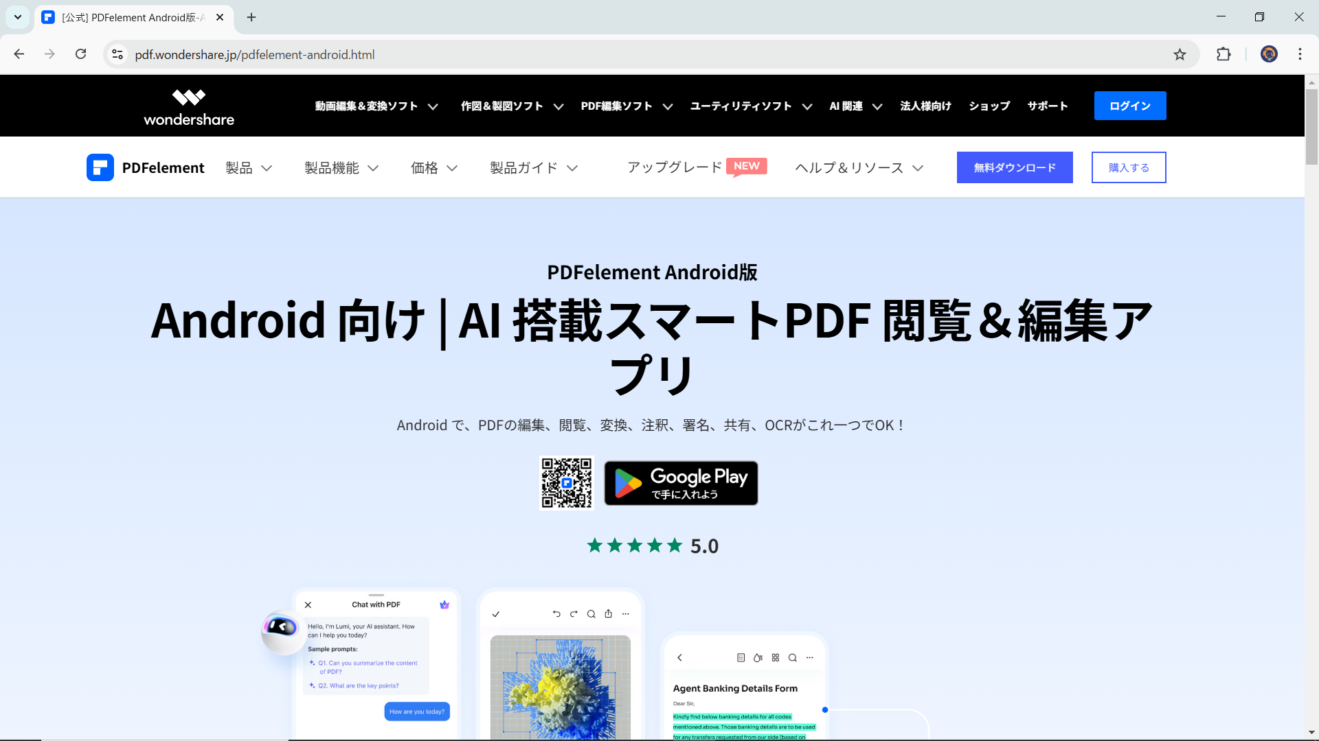The width and height of the screenshot is (1319, 741).
Task: Expand AI 関連 menu
Action: point(855,106)
